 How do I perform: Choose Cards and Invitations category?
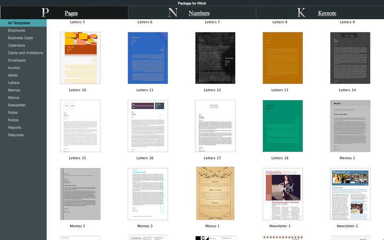[25, 53]
